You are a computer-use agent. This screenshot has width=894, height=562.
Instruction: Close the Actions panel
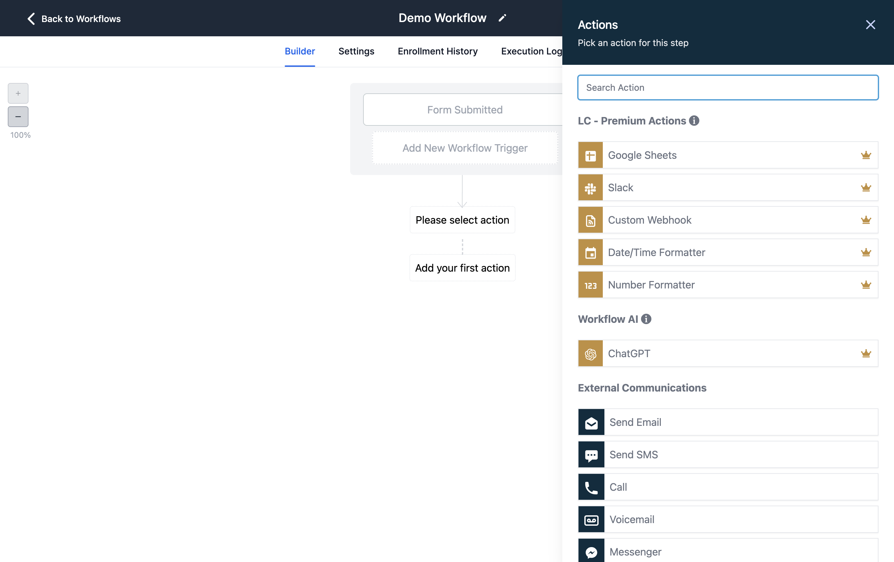[x=870, y=25]
